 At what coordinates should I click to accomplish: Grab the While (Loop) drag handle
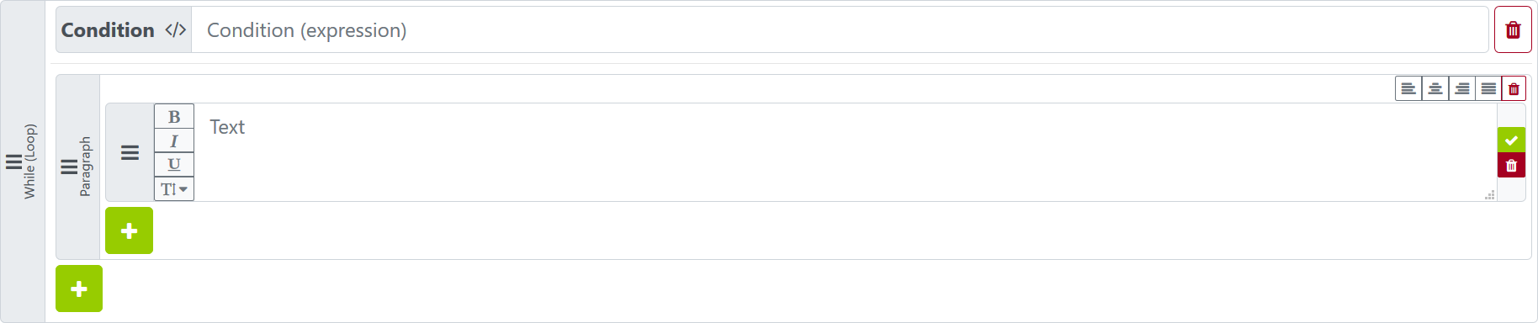click(14, 161)
